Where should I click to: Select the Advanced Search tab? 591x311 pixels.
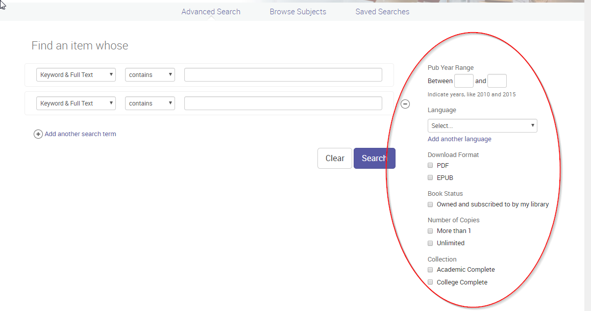(x=210, y=11)
